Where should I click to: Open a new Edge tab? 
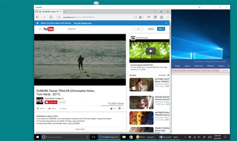[x=65, y=12]
